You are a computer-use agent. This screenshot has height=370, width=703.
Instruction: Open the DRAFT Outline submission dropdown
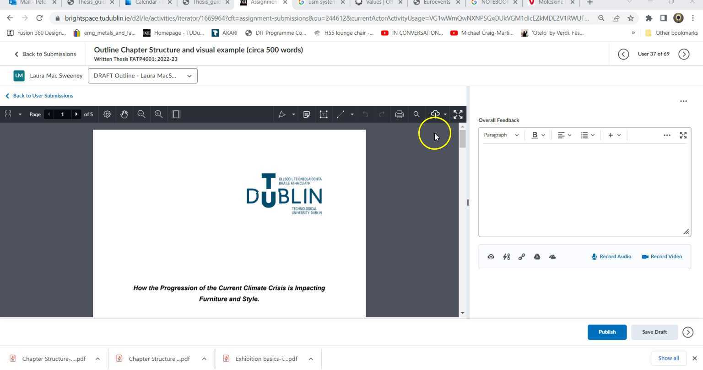coord(142,76)
